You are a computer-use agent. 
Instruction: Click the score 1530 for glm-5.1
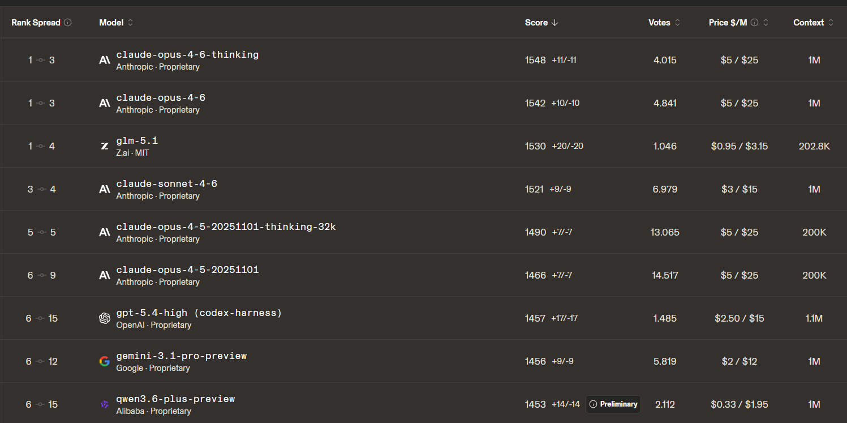[535, 146]
